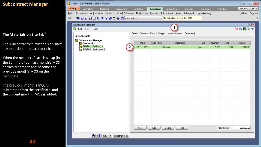Open the Tools menu in Subcontract Manager
The image size is (261, 147).
point(95,29)
